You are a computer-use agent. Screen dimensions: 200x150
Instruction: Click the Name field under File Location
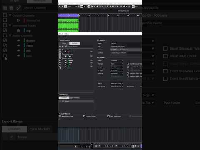126,43
